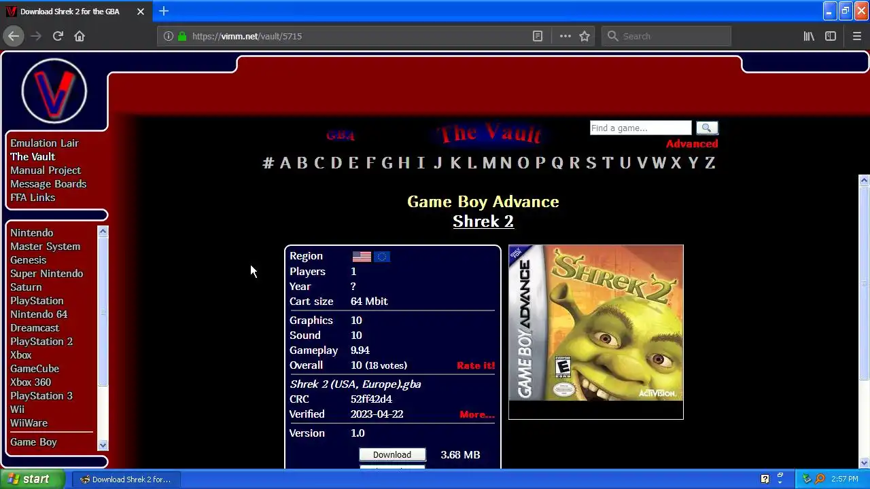Open the Advanced search link

point(692,143)
